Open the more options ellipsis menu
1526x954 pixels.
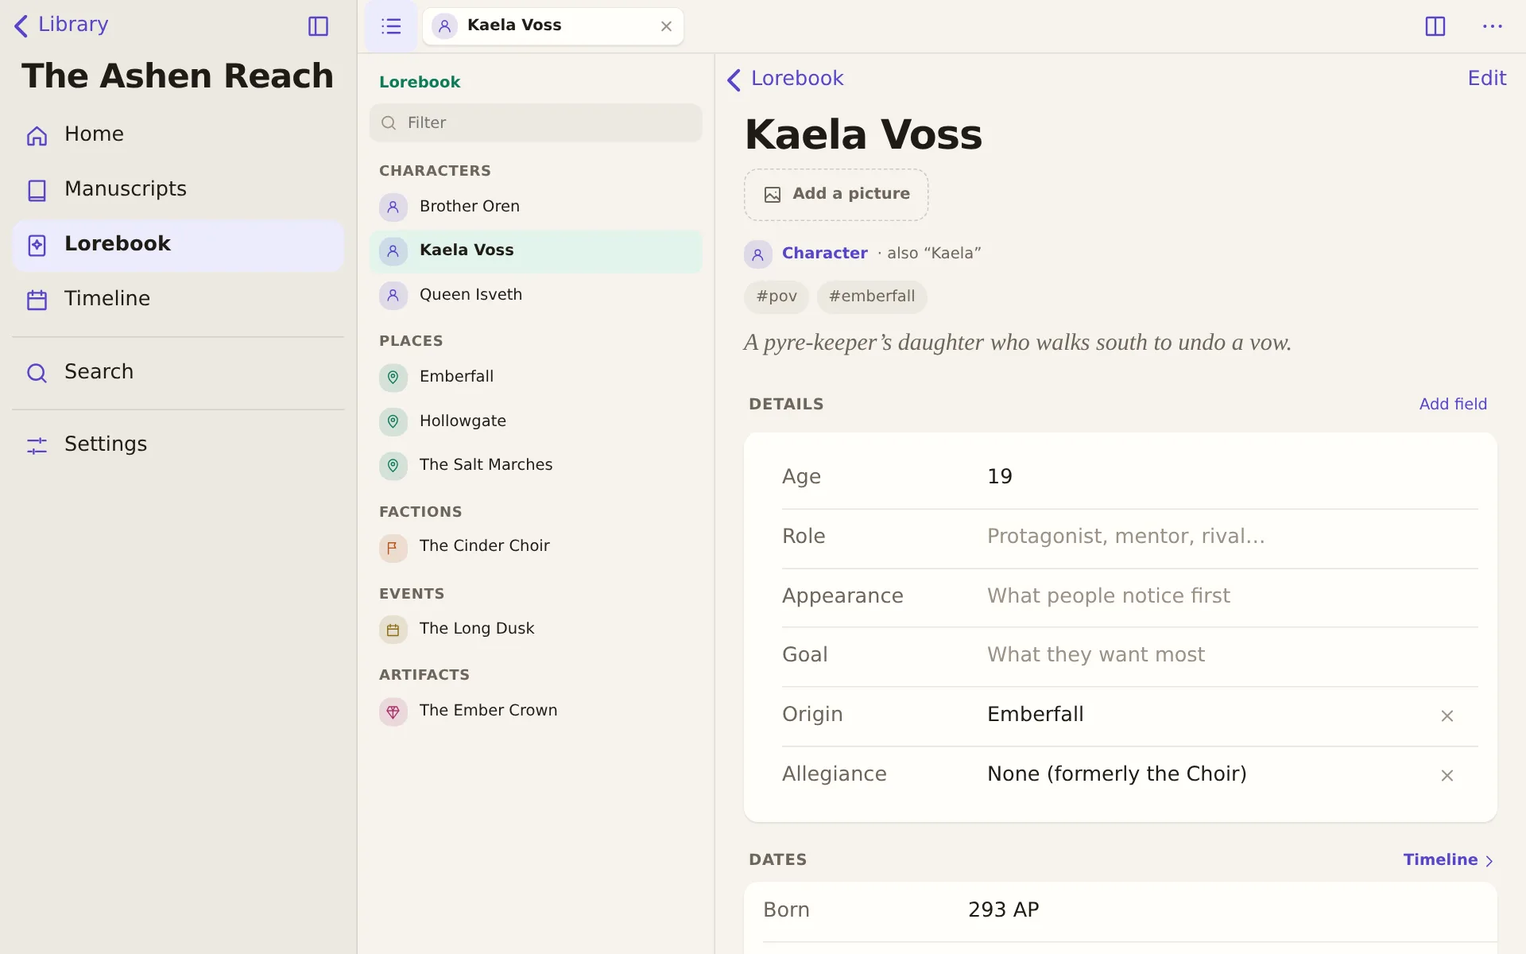pos(1493,26)
